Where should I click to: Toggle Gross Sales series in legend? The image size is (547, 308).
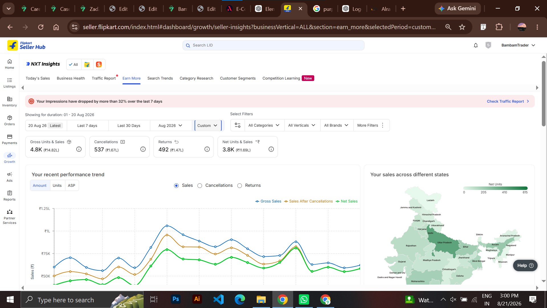(x=268, y=201)
